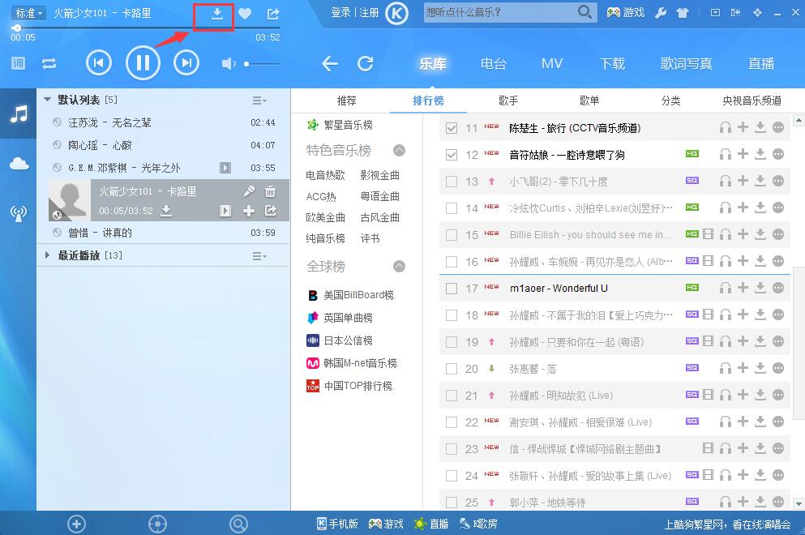Check the checkbox for song 13 小飞哥
The image size is (805, 535).
click(451, 180)
